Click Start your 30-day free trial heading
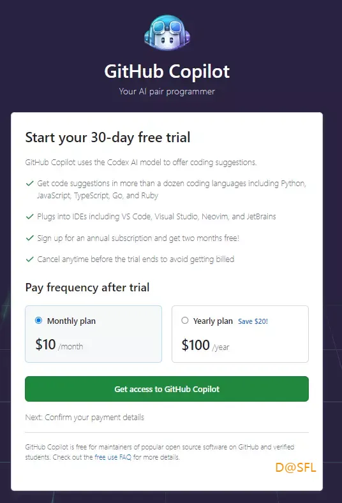The width and height of the screenshot is (342, 503). click(x=108, y=138)
